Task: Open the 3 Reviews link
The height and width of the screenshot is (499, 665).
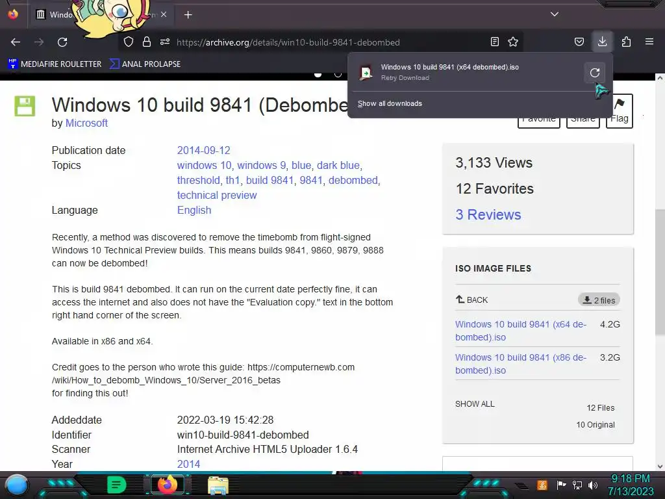Action: coord(488,214)
